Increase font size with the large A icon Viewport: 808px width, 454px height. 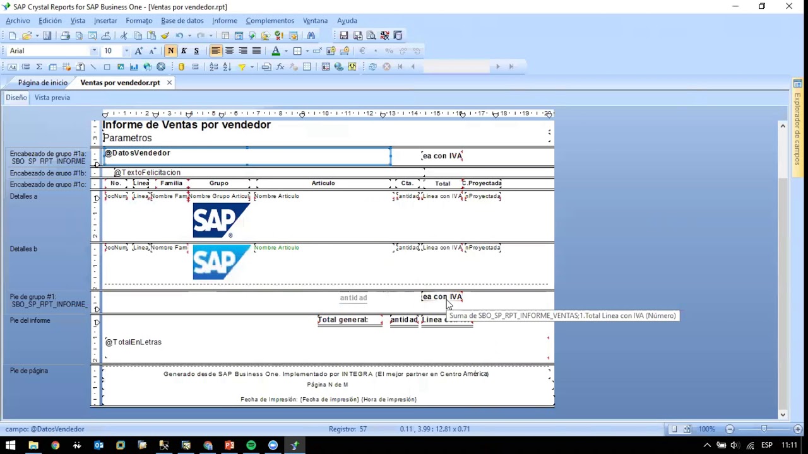(139, 51)
